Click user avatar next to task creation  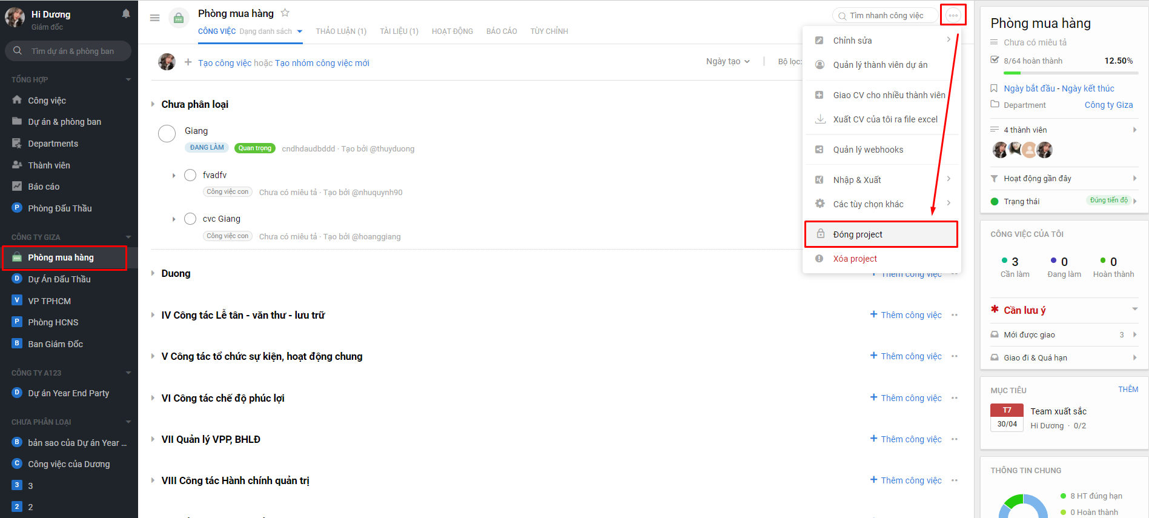click(167, 62)
